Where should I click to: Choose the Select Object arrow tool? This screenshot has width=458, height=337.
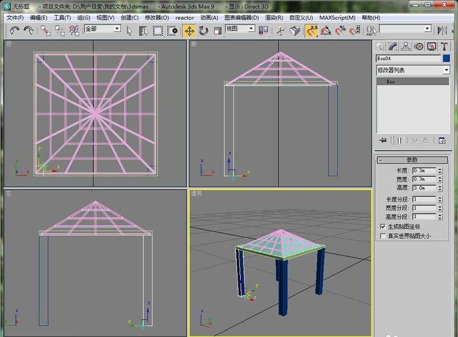[x=129, y=31]
